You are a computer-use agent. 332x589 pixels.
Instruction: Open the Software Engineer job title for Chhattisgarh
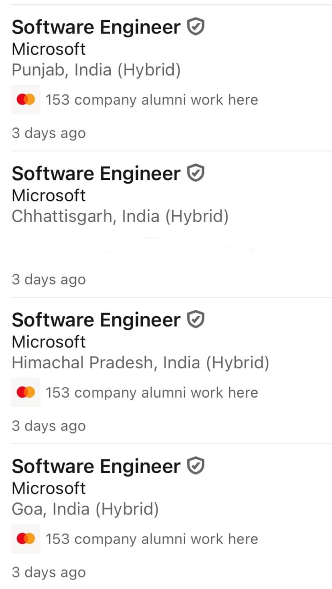point(96,173)
